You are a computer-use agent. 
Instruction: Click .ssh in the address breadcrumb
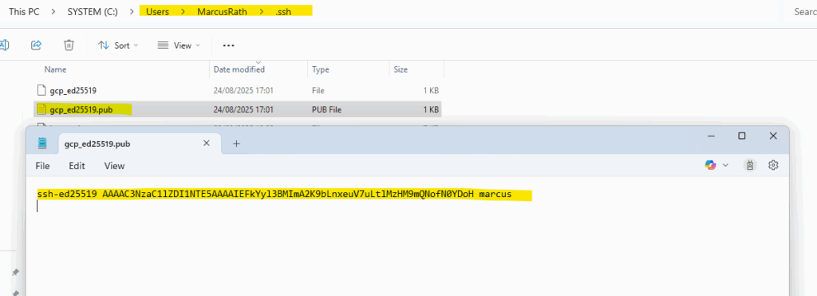[x=283, y=11]
